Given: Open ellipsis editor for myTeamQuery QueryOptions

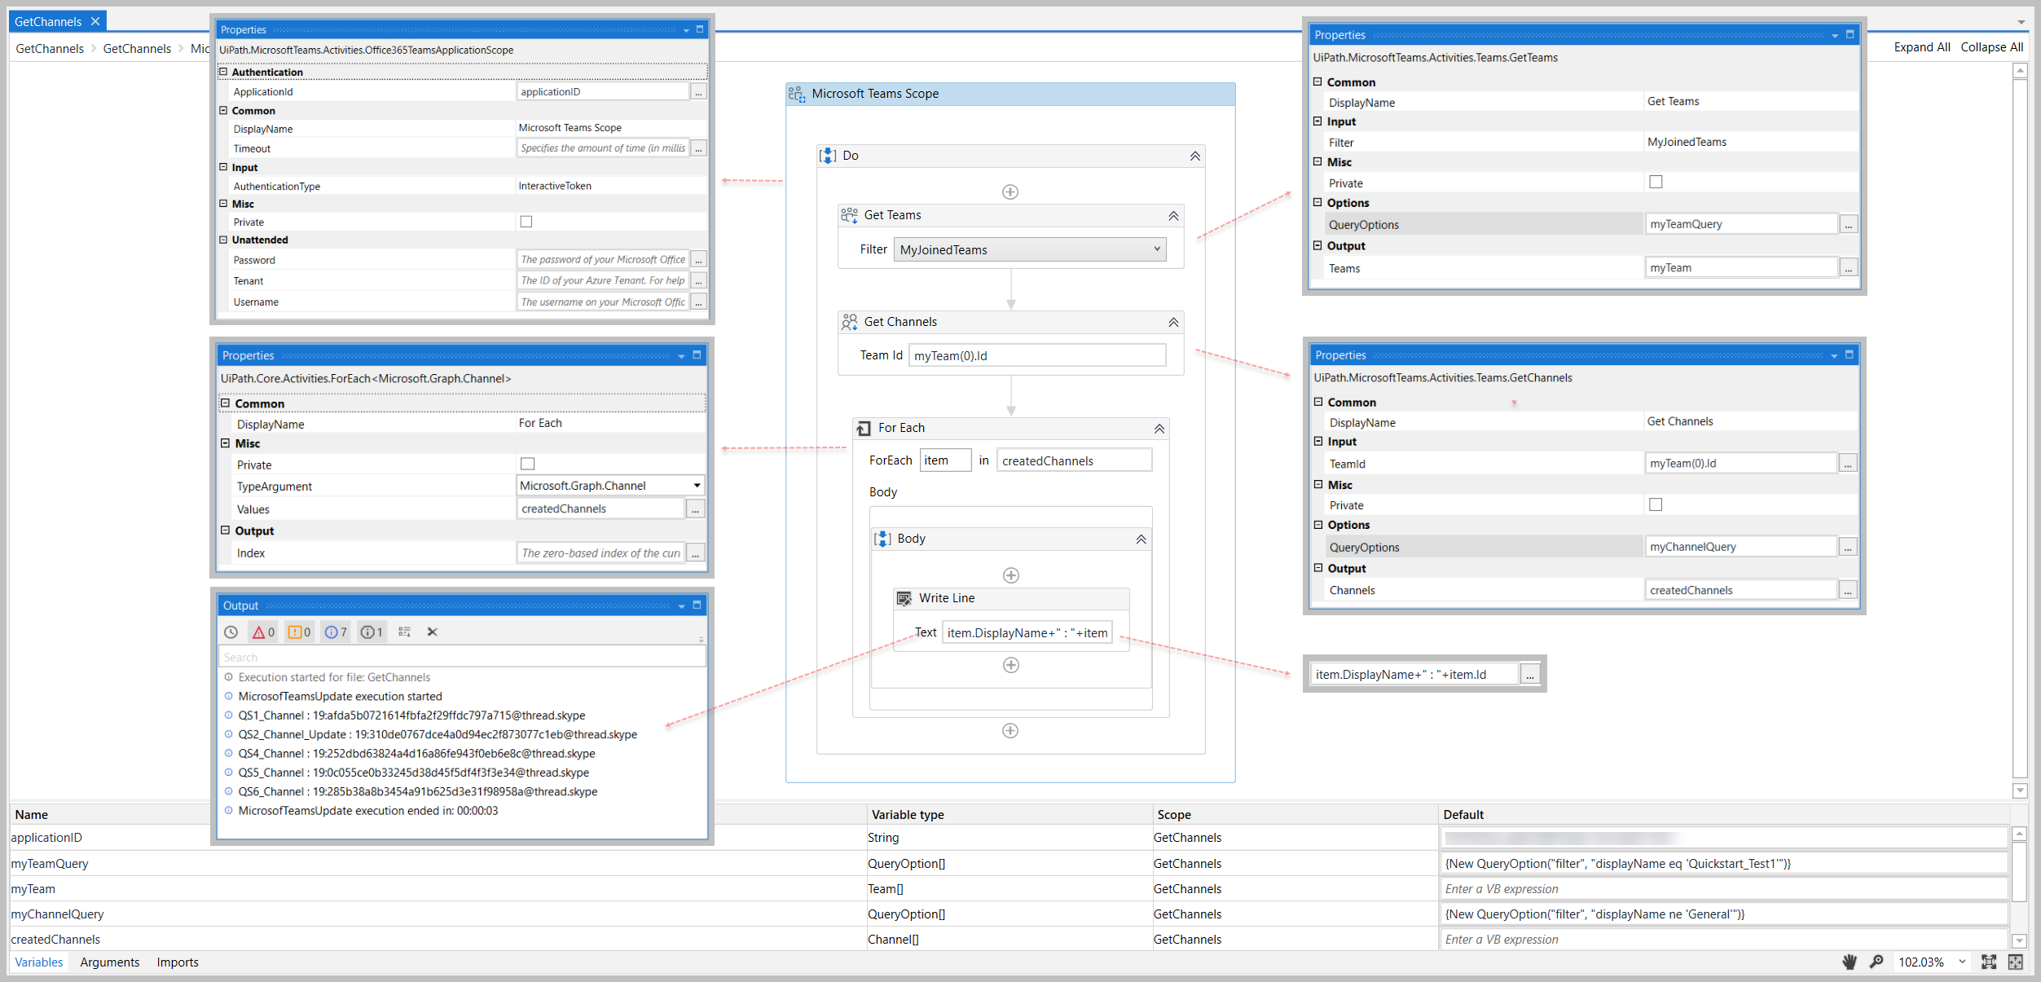Looking at the screenshot, I should pyautogui.click(x=1849, y=224).
